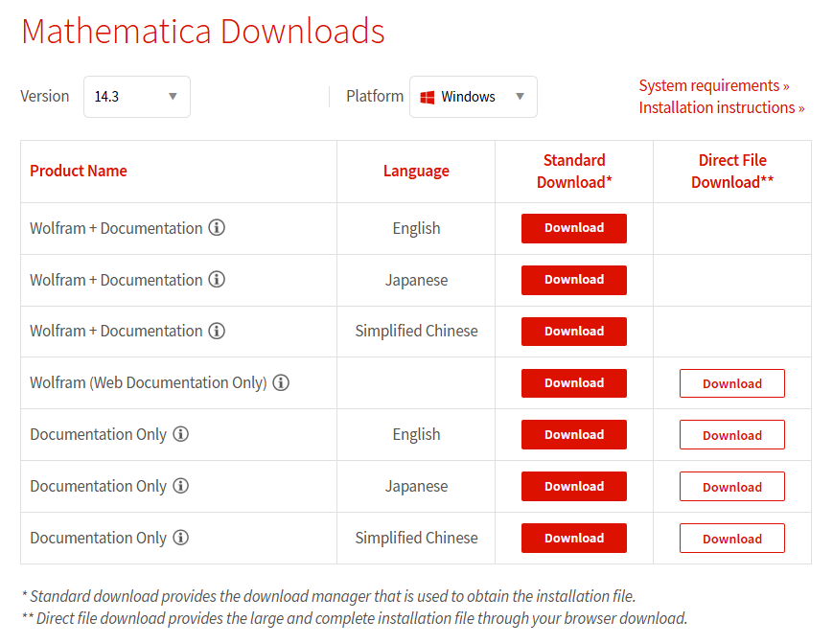
Task: Click info icon for Japanese Documentation Only
Action: coord(180,486)
